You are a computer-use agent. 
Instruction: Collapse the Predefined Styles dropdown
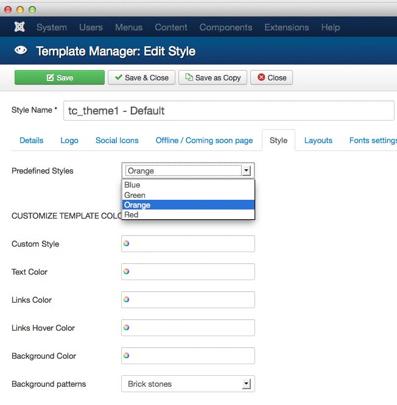246,171
